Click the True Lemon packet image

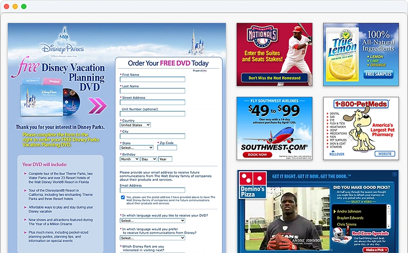[x=342, y=54]
